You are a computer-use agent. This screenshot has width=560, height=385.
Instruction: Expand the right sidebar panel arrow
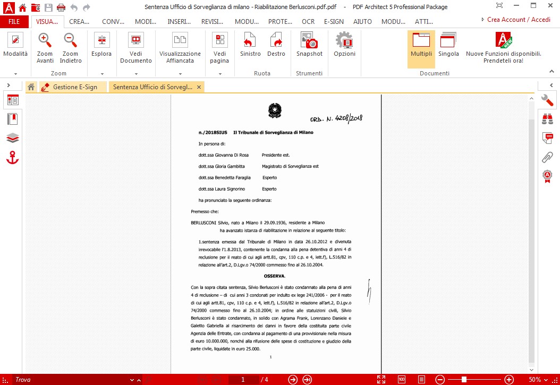(551, 85)
